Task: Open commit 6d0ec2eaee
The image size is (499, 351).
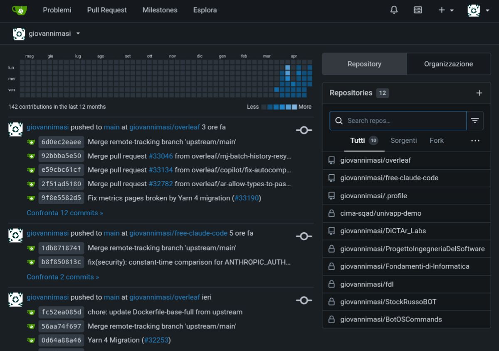Action: coord(62,142)
